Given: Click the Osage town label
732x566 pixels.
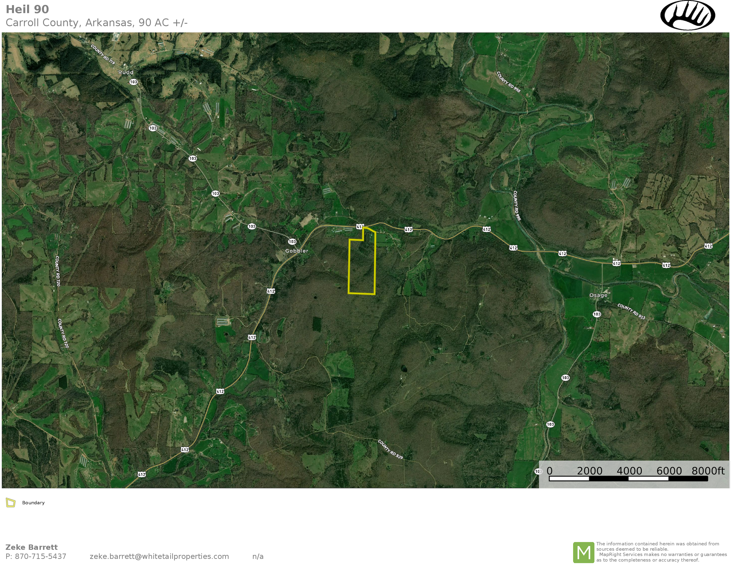Looking at the screenshot, I should click(x=598, y=295).
